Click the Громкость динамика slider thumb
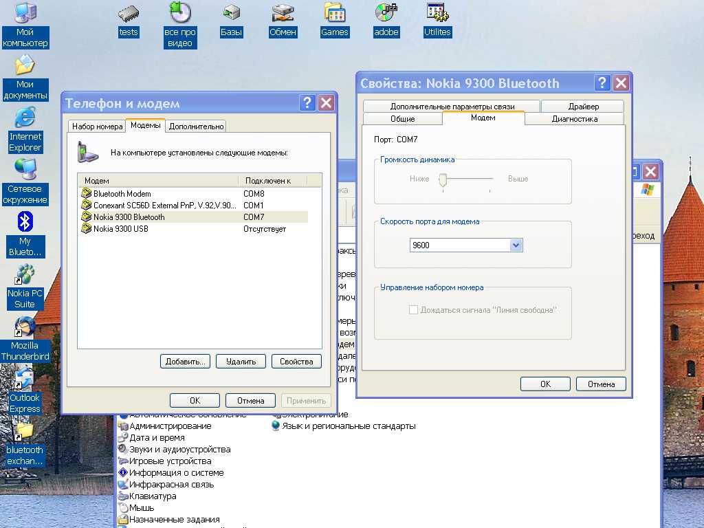Screen dimensions: 704x528 [x=443, y=179]
